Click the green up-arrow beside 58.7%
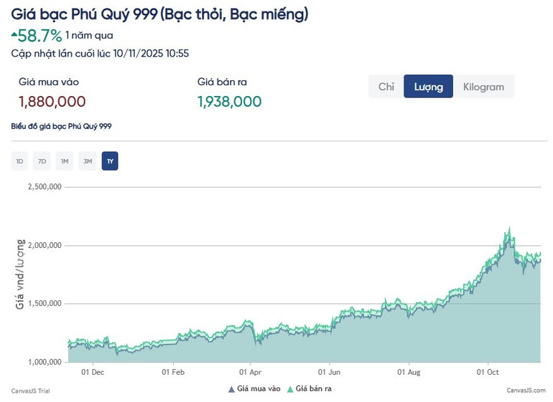Image resolution: width=553 pixels, height=402 pixels. click(x=14, y=34)
